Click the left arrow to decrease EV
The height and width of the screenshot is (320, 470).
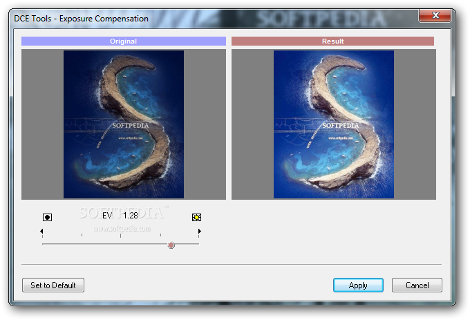pos(41,231)
